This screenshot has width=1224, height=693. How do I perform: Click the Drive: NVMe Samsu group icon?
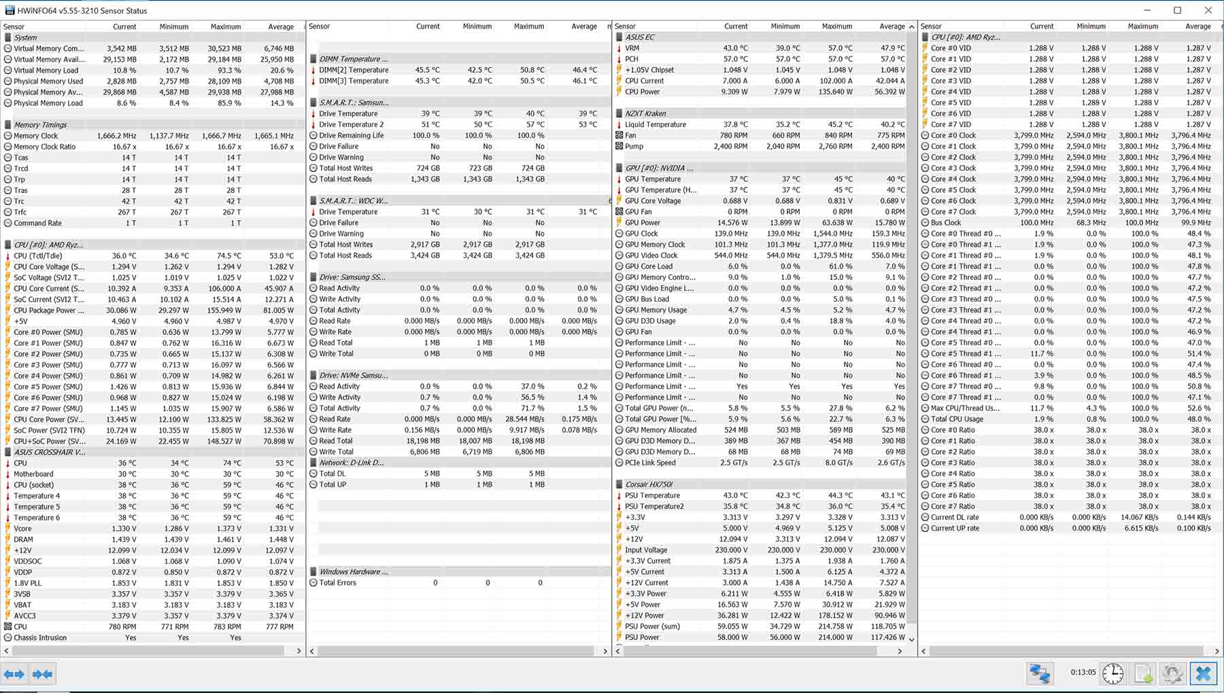313,375
